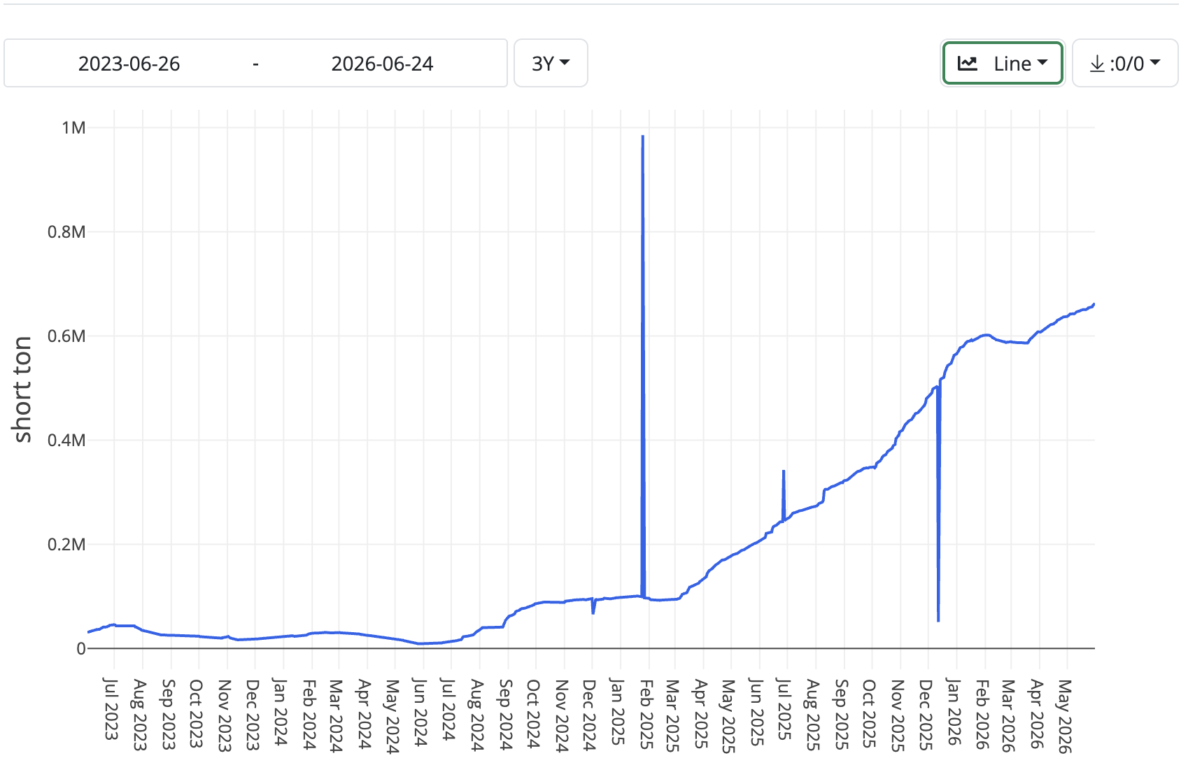Click the Oct 2024 x-axis label

(533, 713)
